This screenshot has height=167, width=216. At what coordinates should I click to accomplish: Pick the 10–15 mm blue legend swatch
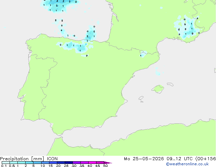point(45,163)
